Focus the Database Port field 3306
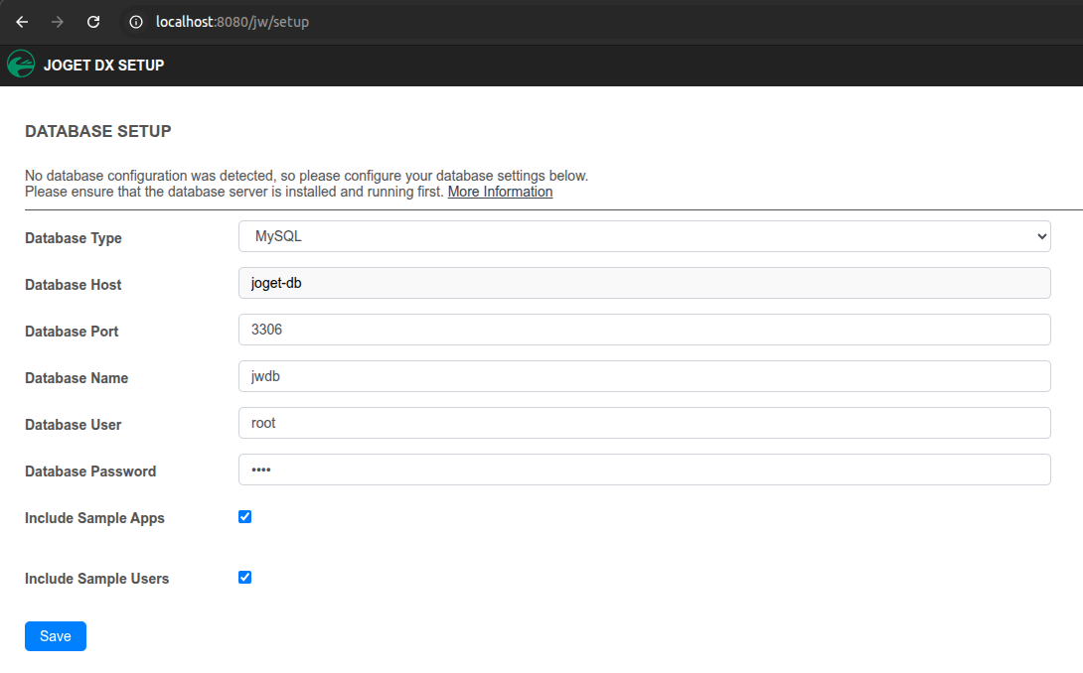 [645, 330]
